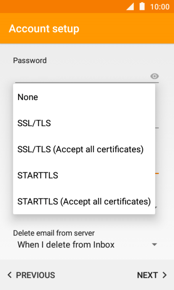Screen dimensions: 174x290
Task: Click the Account setup title
Action: (44, 29)
